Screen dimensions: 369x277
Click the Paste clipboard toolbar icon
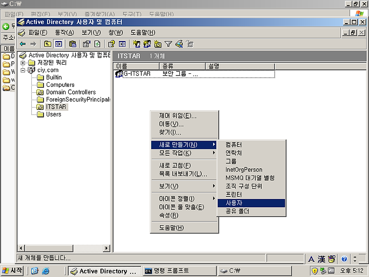[x=73, y=44]
